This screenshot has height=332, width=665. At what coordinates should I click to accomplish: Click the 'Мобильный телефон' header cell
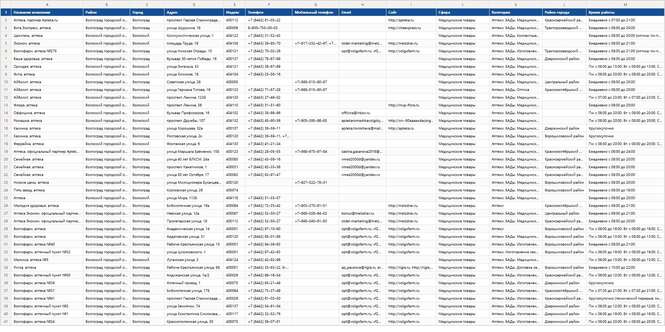316,13
